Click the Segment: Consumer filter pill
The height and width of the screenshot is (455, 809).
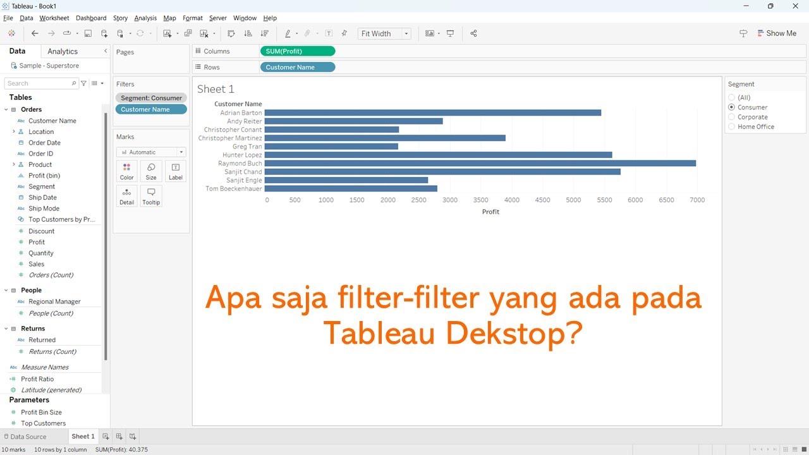pyautogui.click(x=151, y=98)
